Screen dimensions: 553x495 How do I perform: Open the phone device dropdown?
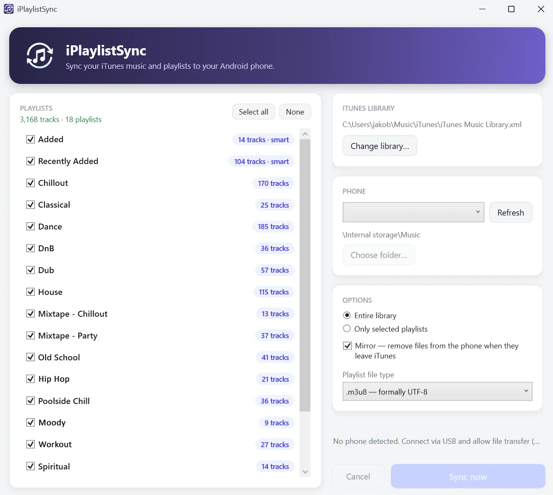(413, 212)
